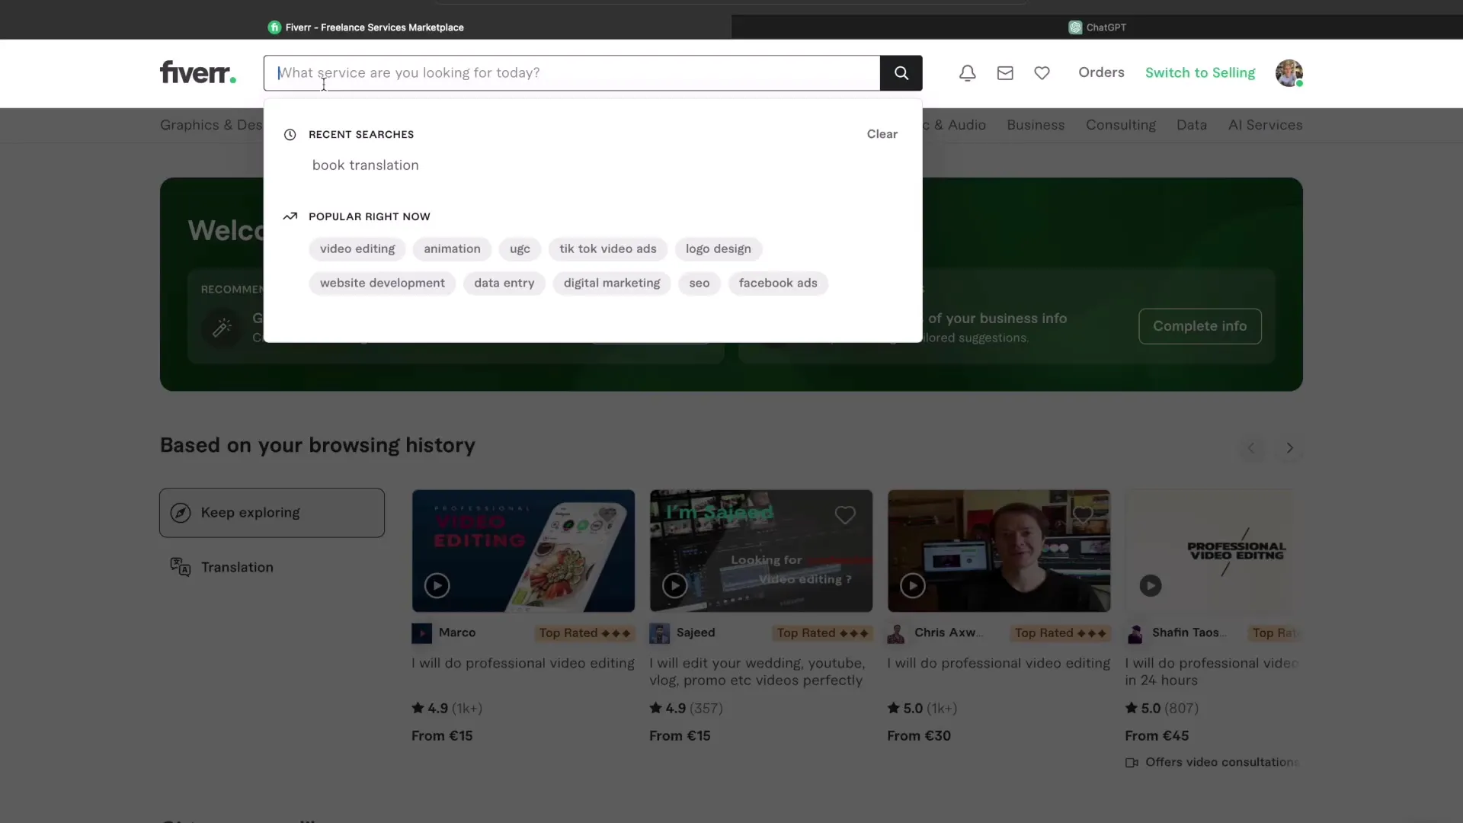The width and height of the screenshot is (1463, 823).
Task: Click the Translation category icon
Action: click(x=181, y=567)
